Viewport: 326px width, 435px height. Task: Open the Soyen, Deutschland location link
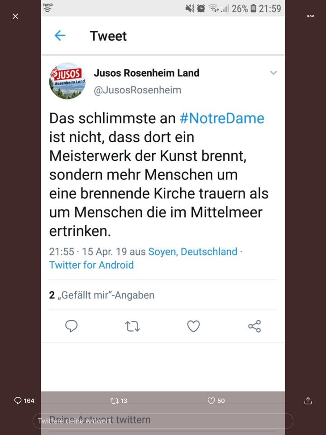point(193,251)
